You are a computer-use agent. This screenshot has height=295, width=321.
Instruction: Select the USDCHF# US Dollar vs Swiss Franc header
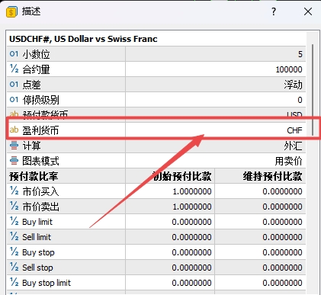(x=83, y=39)
